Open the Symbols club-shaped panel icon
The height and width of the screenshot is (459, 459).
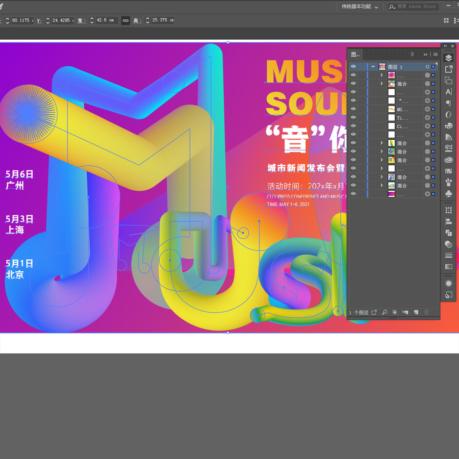pyautogui.click(x=448, y=193)
